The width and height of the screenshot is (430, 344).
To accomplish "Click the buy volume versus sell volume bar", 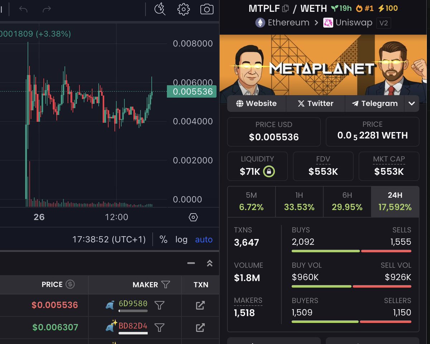I will 352,286.
